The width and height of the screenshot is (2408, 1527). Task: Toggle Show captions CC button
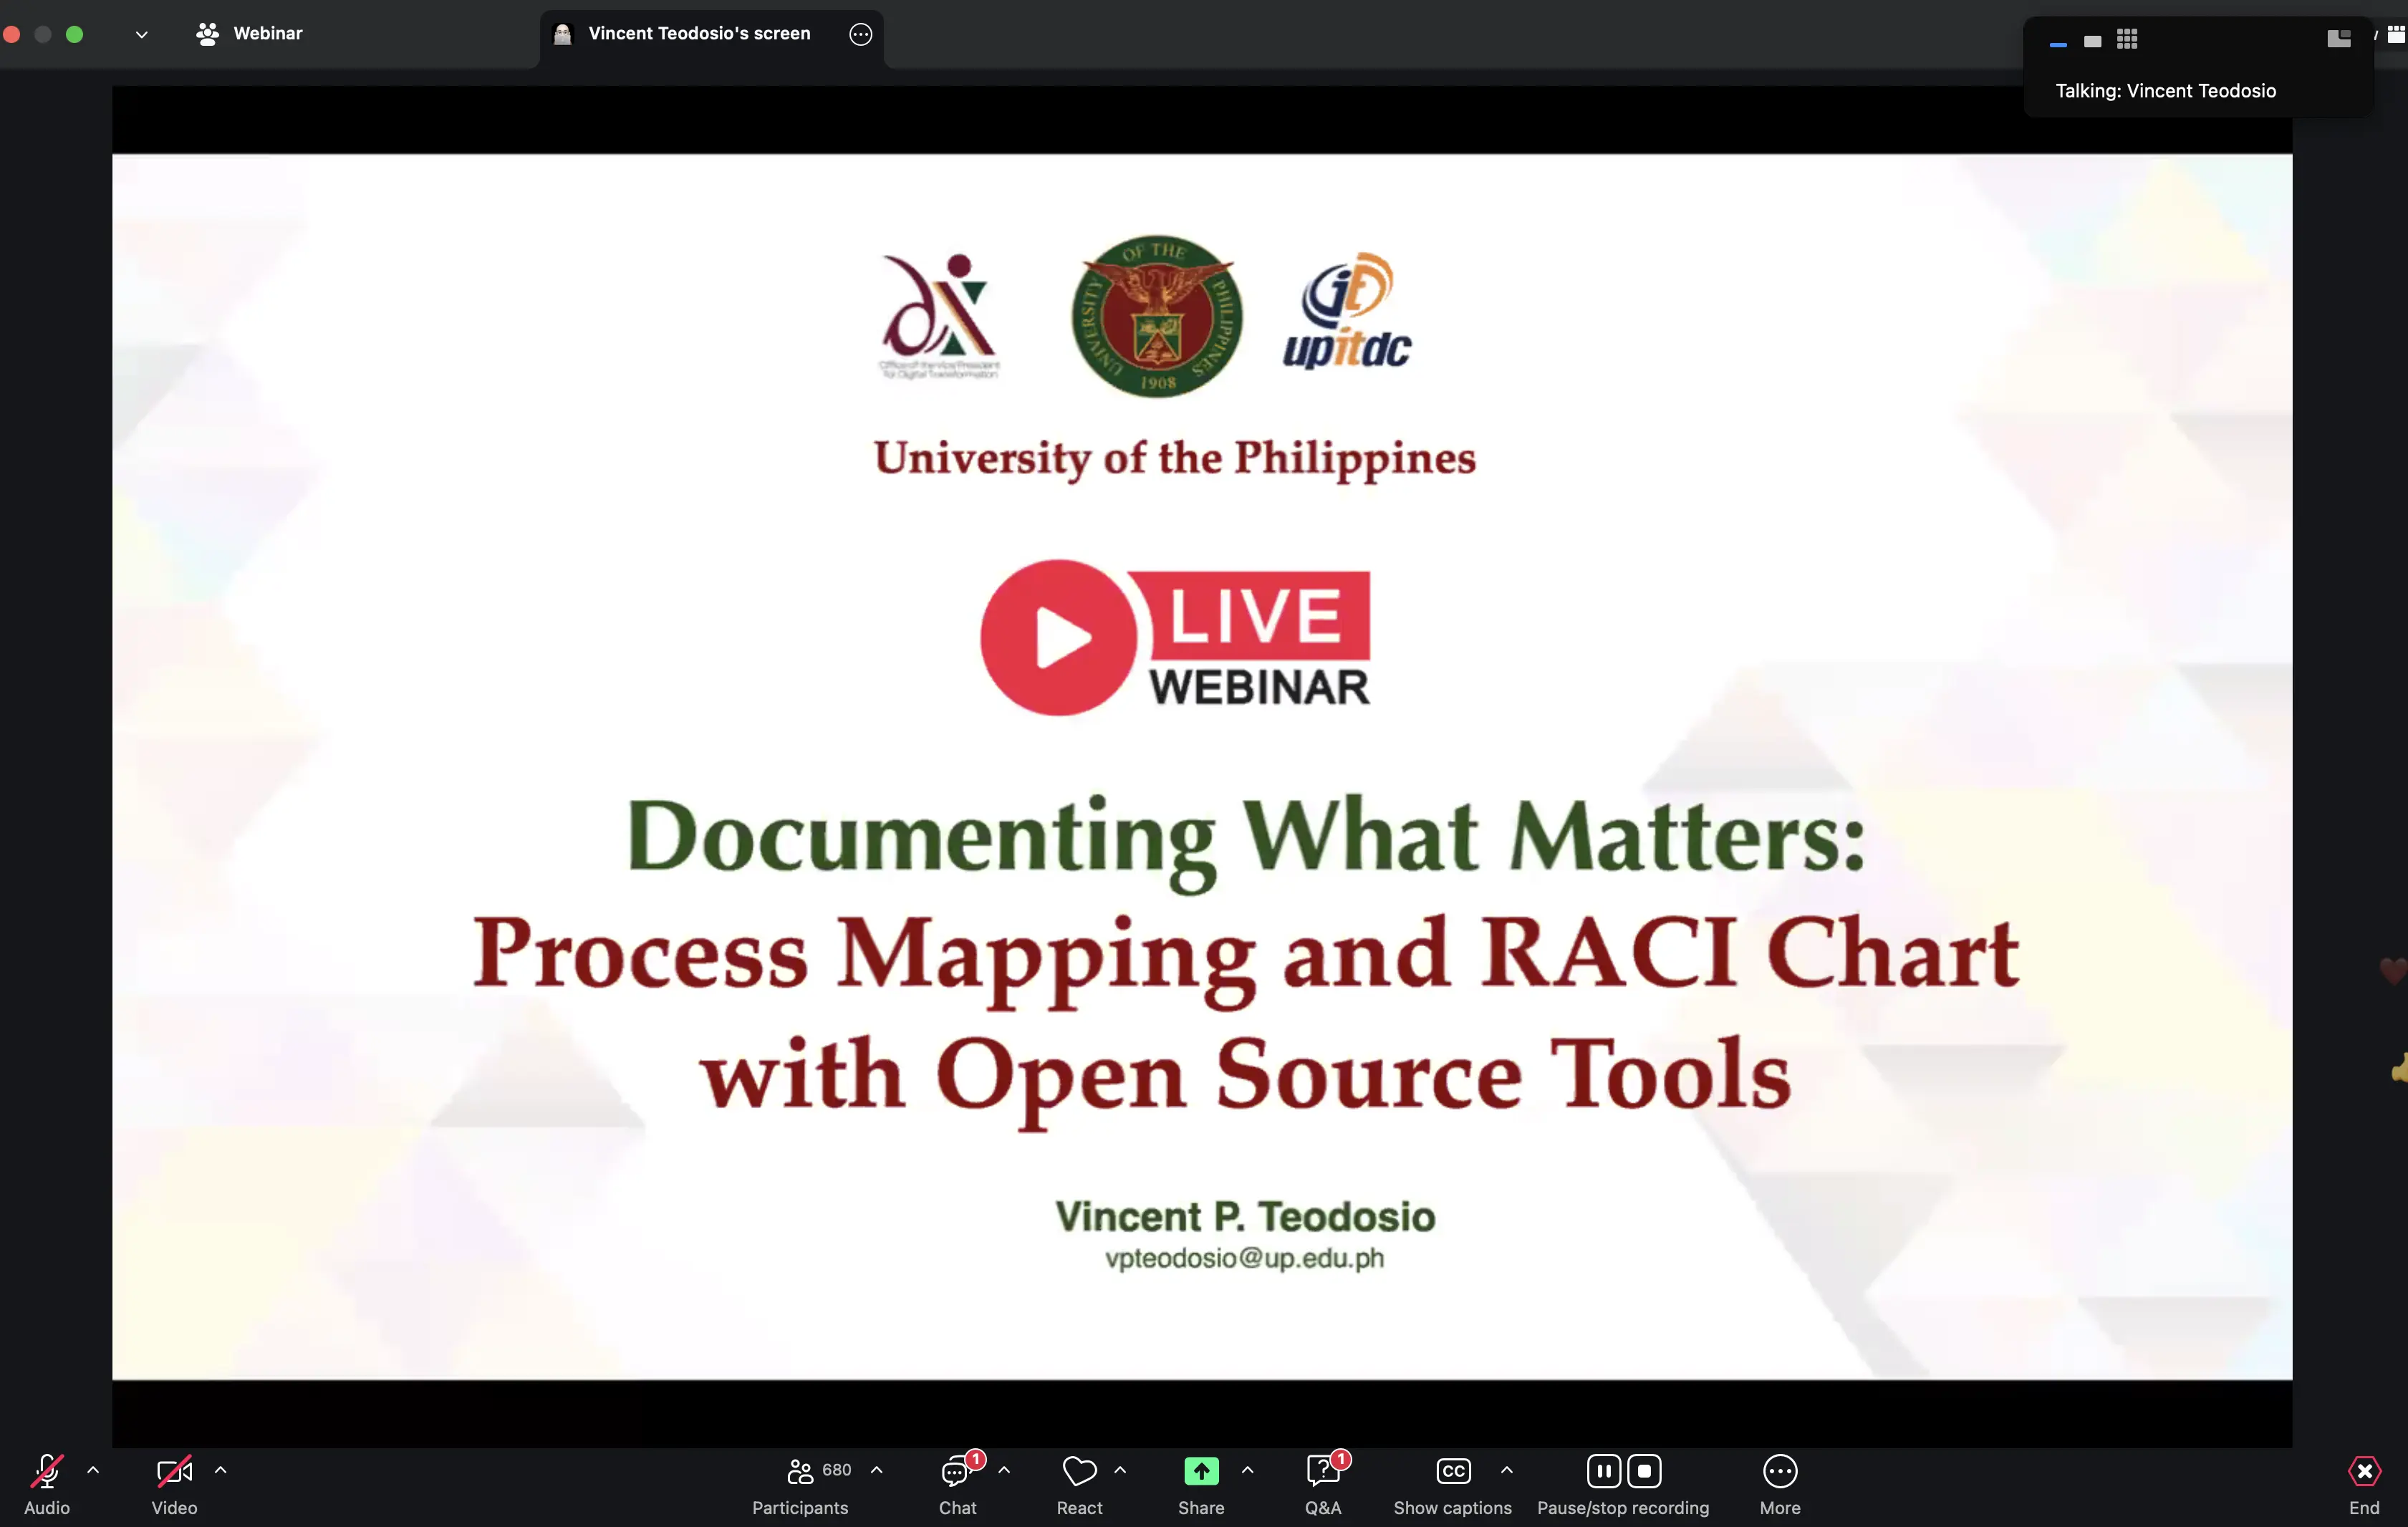[1453, 1471]
